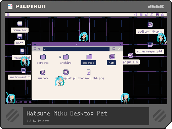Go up one folder level

click(x=39, y=49)
